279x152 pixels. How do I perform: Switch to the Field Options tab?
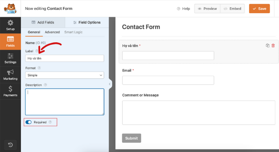click(x=87, y=22)
